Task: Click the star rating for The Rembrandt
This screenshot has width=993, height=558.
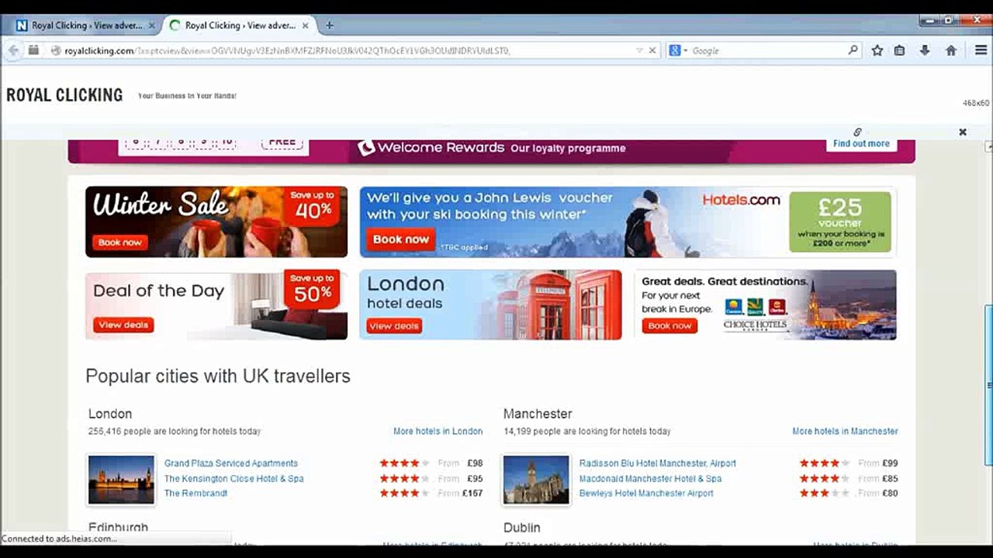Action: coord(404,494)
